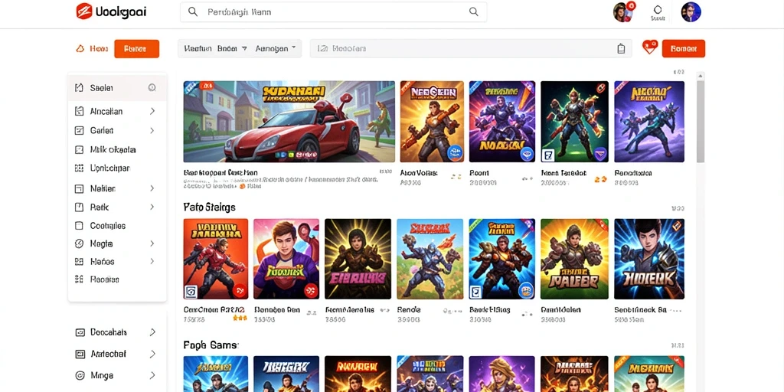Image resolution: width=784 pixels, height=392 pixels.
Task: Click the blue round badge on NeoSeon cover
Action: [455, 152]
